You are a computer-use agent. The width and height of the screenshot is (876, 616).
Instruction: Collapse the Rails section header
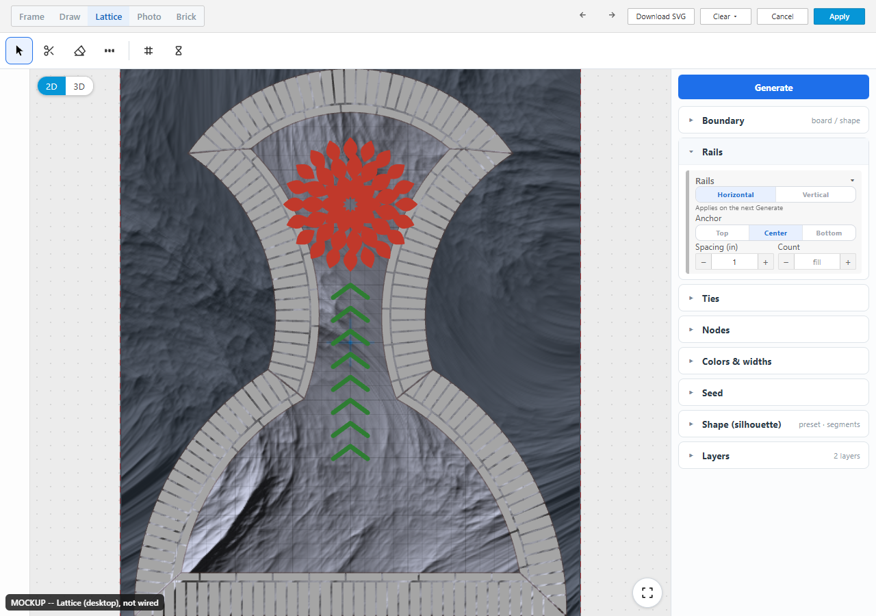pos(773,152)
